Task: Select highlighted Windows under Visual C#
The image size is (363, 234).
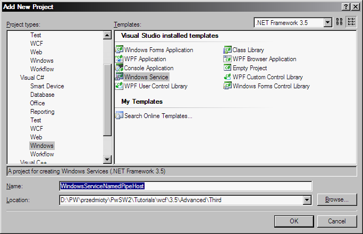Action: (x=42, y=146)
